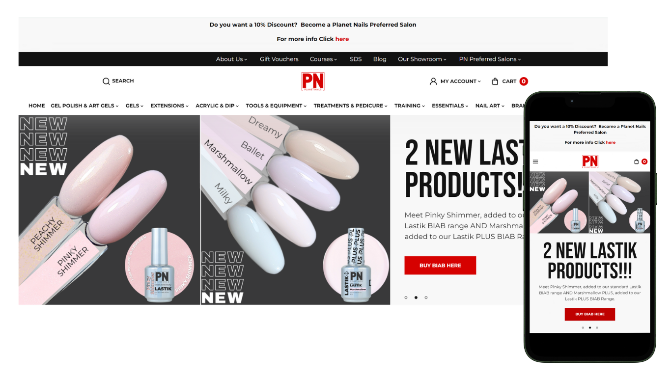This screenshot has width=671, height=377.
Task: Click the red cart count badge on desktop
Action: coord(524,81)
